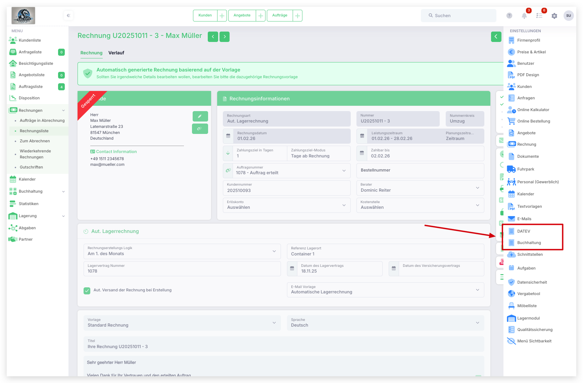Uncheck Aut. Versand der Rechnung bei Erstellung
Screen dimensions: 583x383
(x=87, y=291)
